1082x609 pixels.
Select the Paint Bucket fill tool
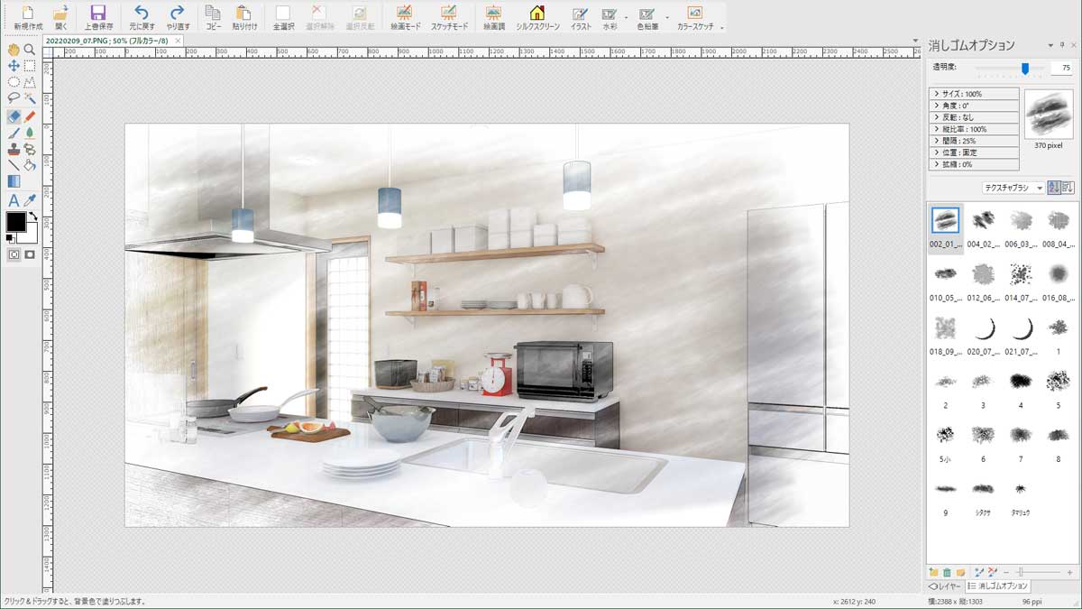(30, 165)
